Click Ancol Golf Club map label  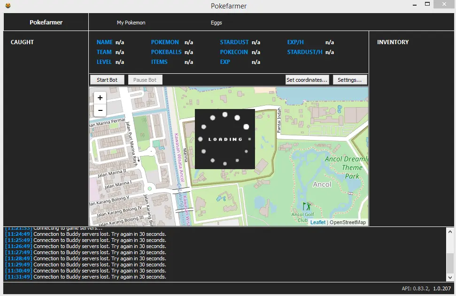coord(303,217)
